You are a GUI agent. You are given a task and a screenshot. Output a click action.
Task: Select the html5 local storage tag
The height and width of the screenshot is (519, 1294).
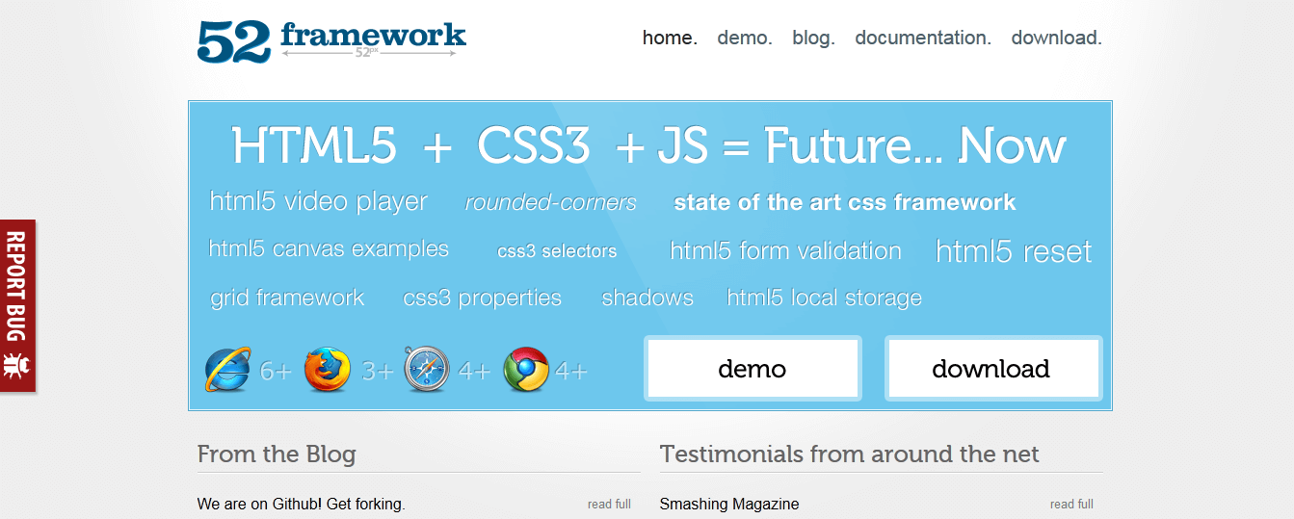pyautogui.click(x=824, y=298)
